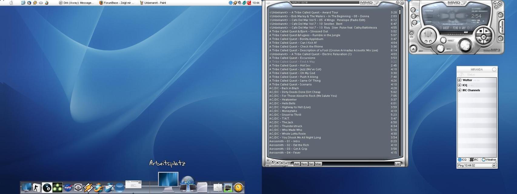Open the Status menu in Miranda
Screen dimensions: 517x194
(x=471, y=75)
